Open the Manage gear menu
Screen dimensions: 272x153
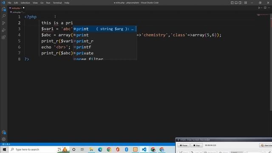pos(4,139)
